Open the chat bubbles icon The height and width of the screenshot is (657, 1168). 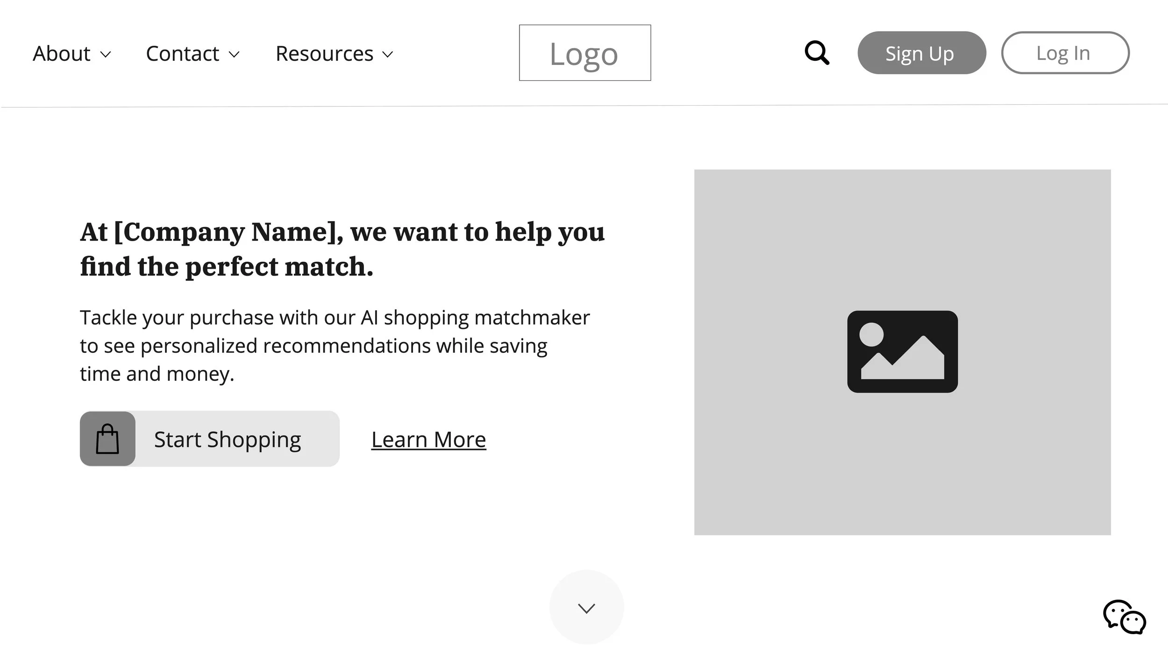[x=1125, y=617]
